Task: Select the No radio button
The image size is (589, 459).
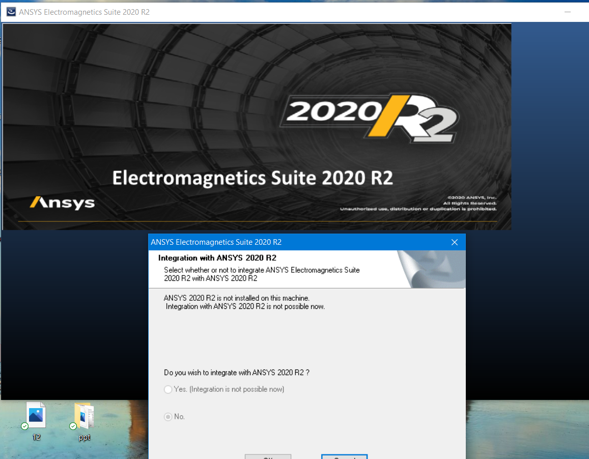Action: click(x=168, y=417)
